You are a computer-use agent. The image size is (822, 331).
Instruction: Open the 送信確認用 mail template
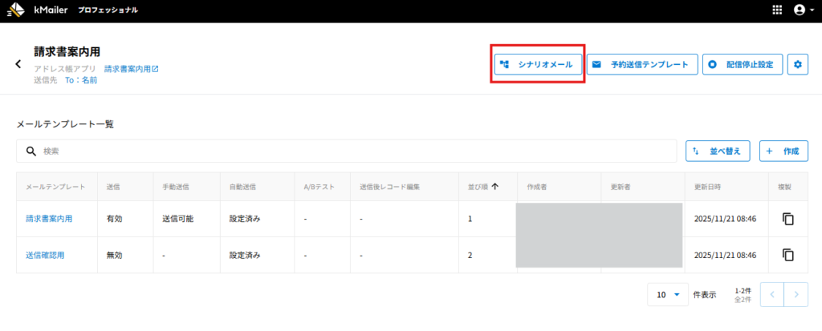45,255
